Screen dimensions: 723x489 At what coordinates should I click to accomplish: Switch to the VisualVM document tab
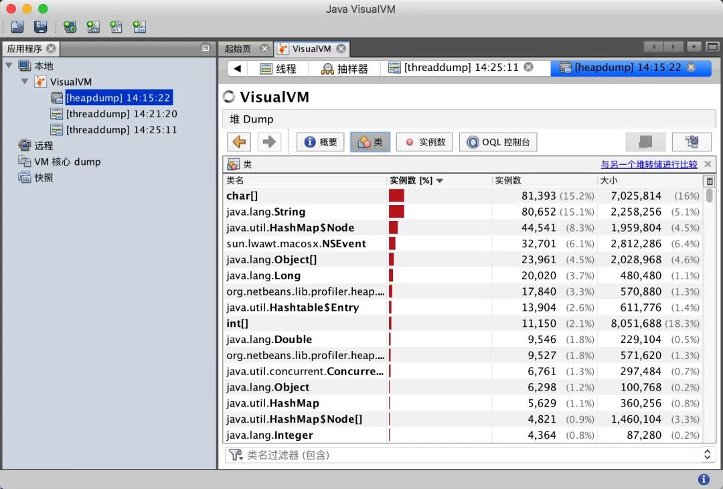click(312, 48)
